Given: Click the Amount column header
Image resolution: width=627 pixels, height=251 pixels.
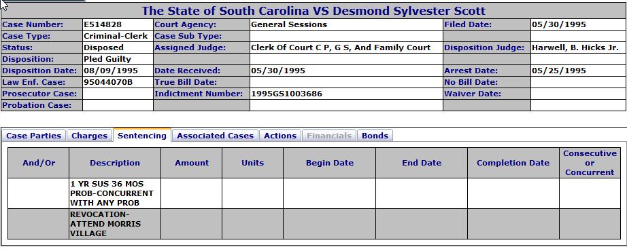Looking at the screenshot, I should coord(192,163).
